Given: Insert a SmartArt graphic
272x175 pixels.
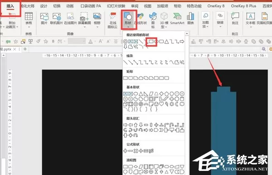Looking at the screenshot, I should click(177, 19).
